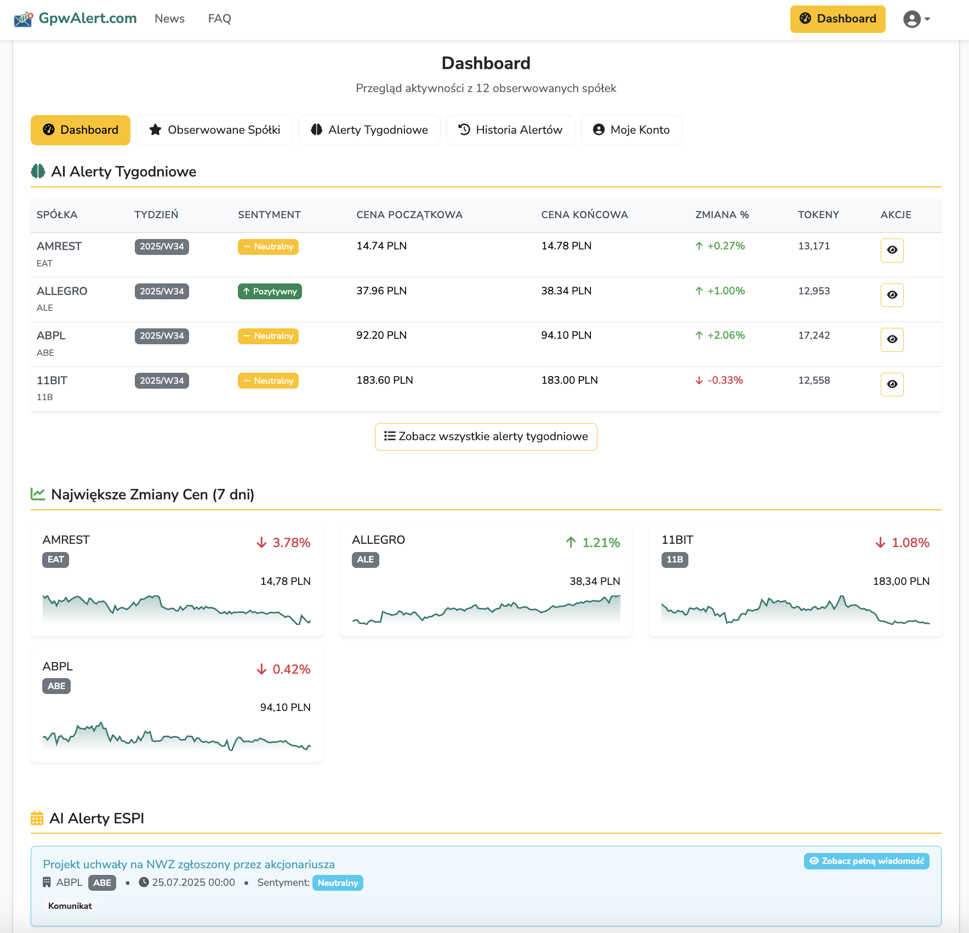Click the 2025/W34 badge in ALLEGRO row
969x933 pixels.
click(162, 291)
